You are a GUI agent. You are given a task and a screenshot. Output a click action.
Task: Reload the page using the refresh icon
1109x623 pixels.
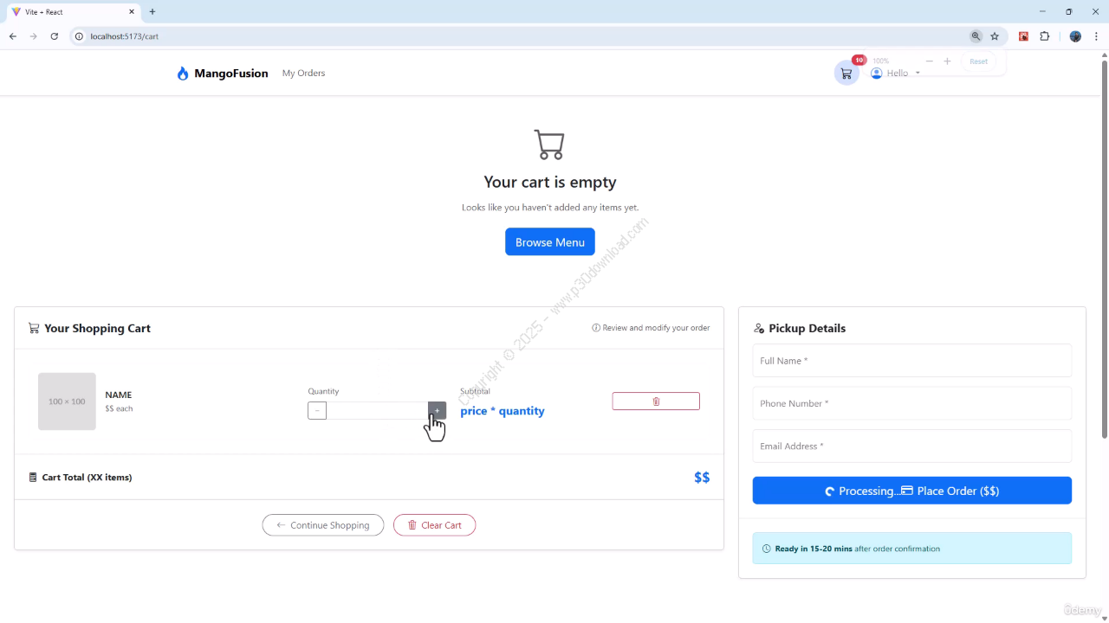coord(55,36)
